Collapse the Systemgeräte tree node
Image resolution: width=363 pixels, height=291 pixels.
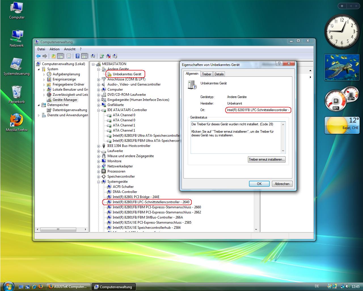click(x=98, y=182)
